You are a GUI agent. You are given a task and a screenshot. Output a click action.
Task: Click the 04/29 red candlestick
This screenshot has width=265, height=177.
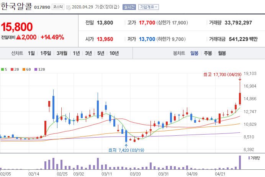point(240,99)
